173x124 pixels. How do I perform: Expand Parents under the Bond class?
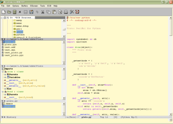tap(5, 94)
